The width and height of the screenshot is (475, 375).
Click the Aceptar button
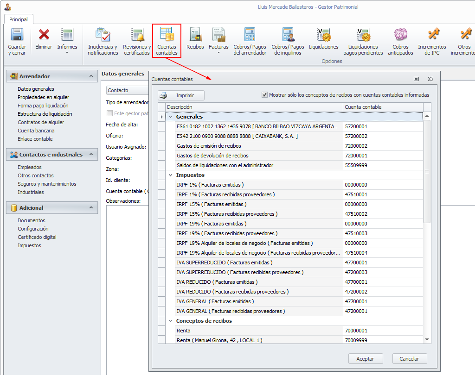click(x=365, y=359)
